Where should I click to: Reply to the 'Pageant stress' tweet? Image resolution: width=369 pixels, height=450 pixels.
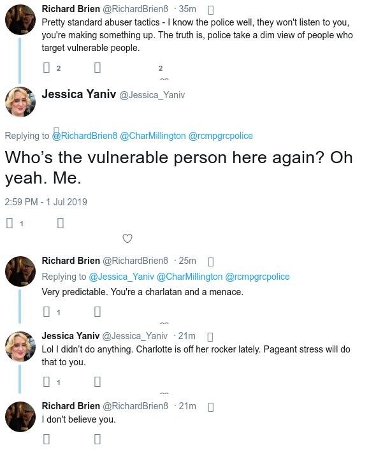[47, 382]
